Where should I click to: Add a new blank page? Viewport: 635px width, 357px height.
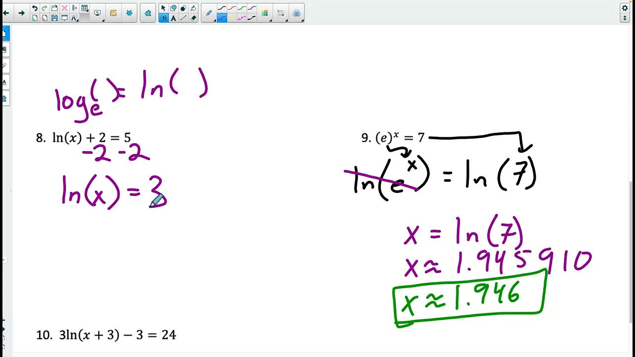click(x=35, y=18)
